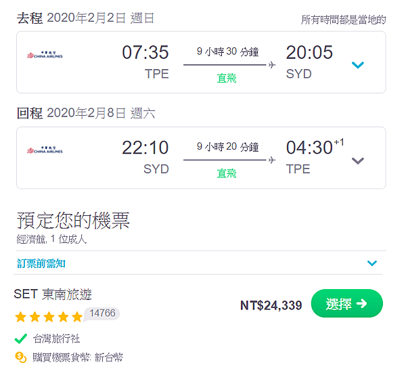Screen dimensions: 406x371
Task: Expand return flight details chevron
Action: click(x=358, y=160)
